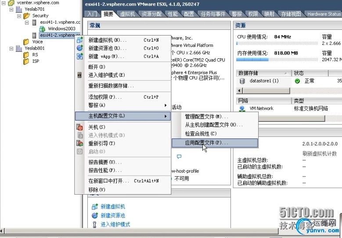The width and height of the screenshot is (342, 238).
Task: Click the maintenance mode icon in commands list
Action: click(94, 224)
